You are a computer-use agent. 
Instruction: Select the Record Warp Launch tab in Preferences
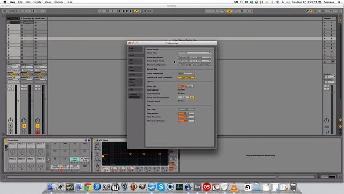[135, 82]
